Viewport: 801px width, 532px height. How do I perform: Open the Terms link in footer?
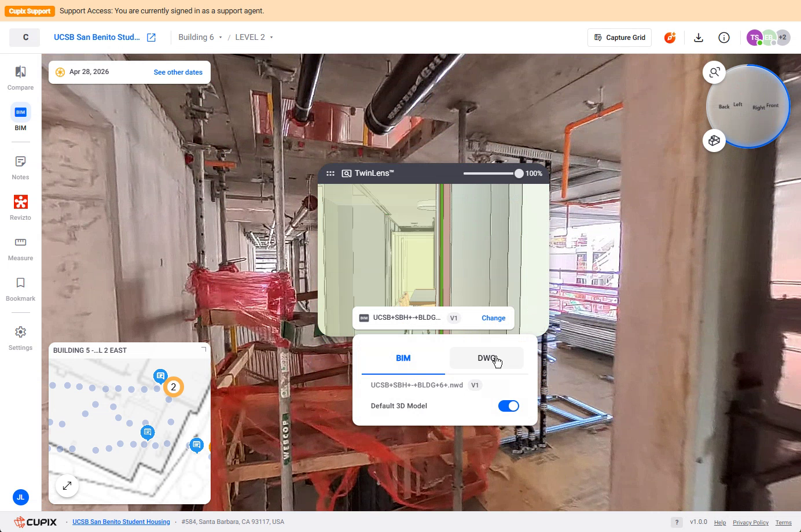[784, 523]
